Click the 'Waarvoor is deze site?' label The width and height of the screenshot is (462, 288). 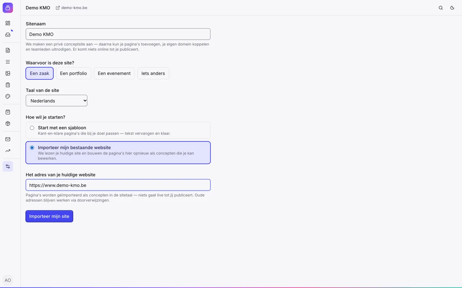click(x=50, y=63)
